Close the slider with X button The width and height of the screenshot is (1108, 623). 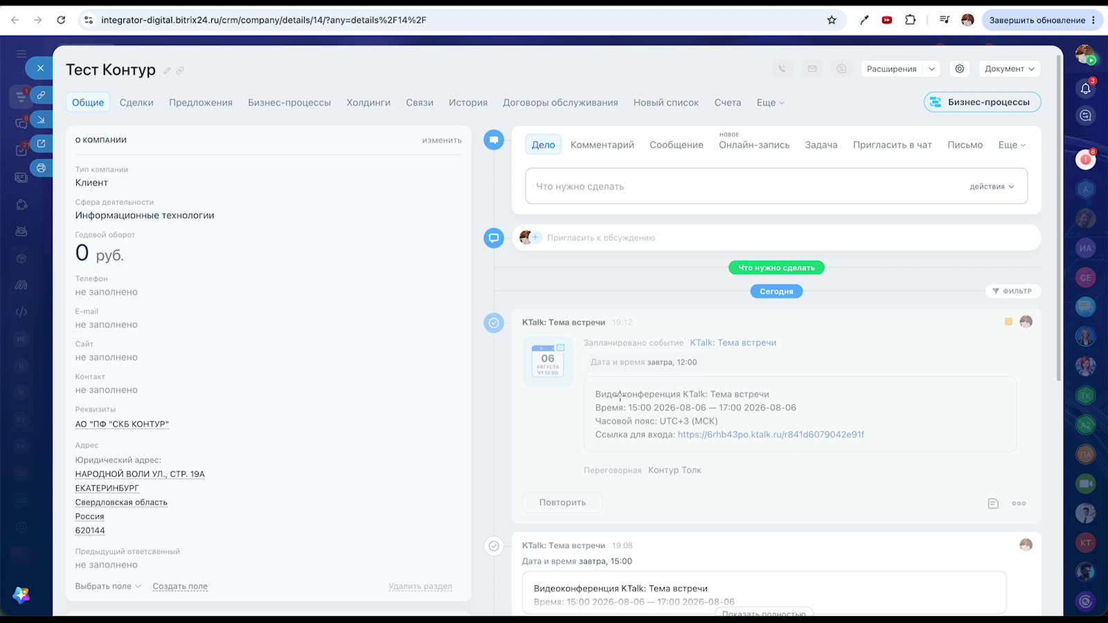click(x=40, y=68)
